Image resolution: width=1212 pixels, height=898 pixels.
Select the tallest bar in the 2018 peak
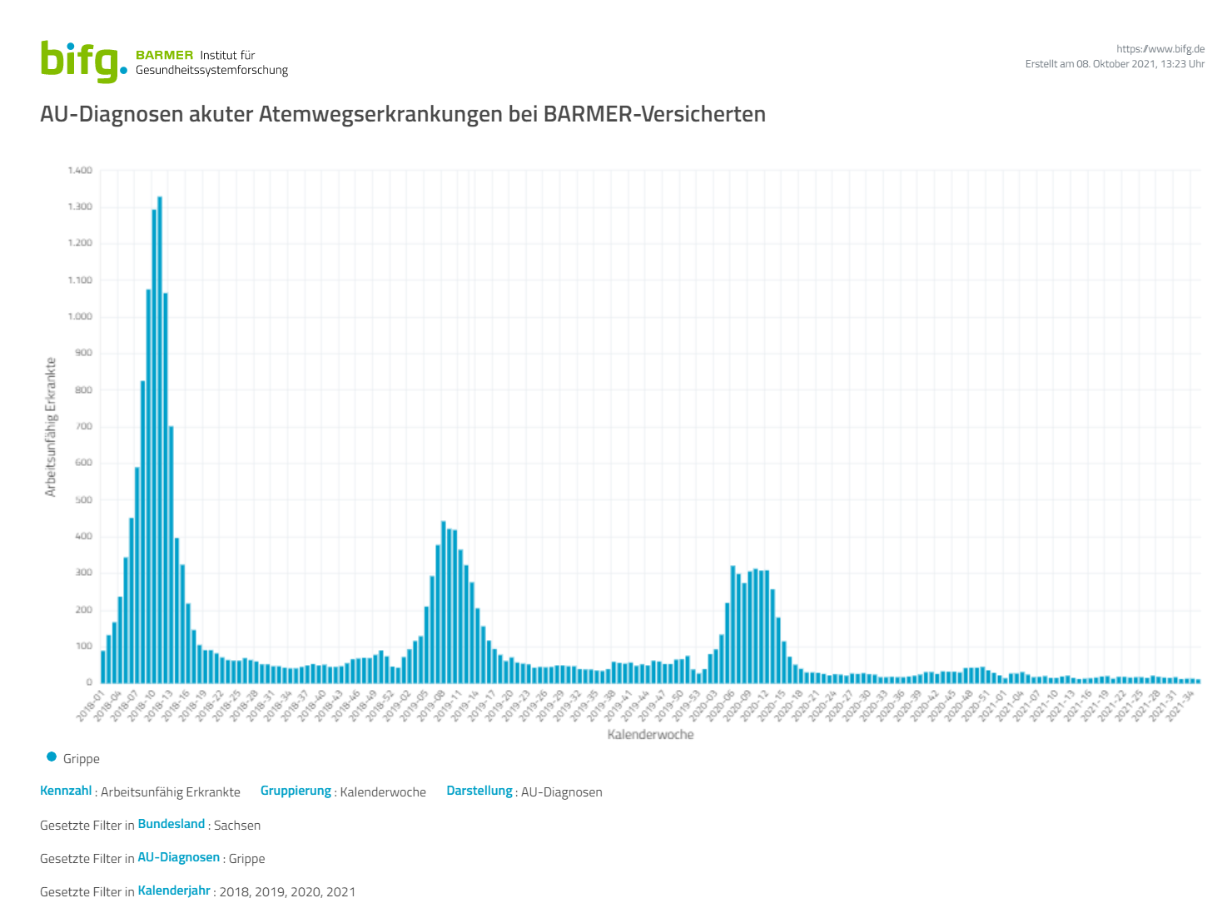[160, 441]
